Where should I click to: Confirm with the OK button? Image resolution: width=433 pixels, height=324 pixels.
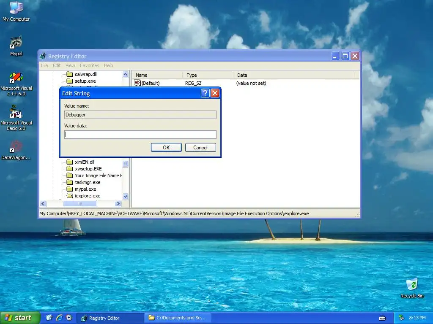[x=166, y=147]
